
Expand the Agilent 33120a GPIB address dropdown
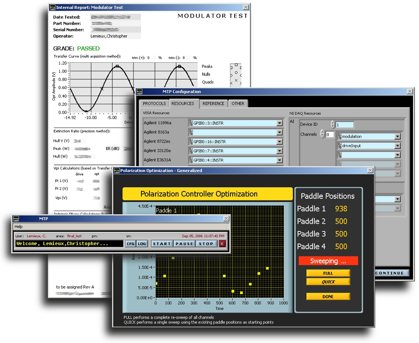[279, 151]
